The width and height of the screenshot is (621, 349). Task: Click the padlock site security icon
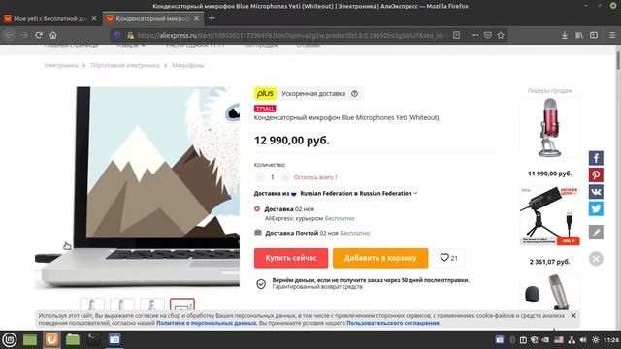130,36
